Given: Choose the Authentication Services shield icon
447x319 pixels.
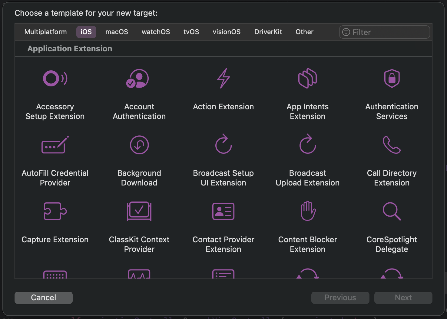Looking at the screenshot, I should 392,79.
